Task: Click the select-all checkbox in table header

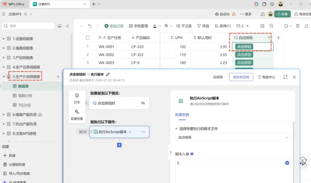Action: pos(88,38)
